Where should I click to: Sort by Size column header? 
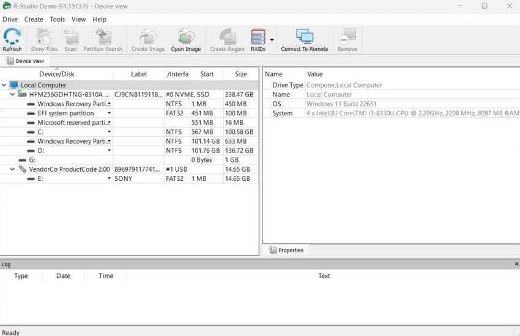[x=241, y=74]
